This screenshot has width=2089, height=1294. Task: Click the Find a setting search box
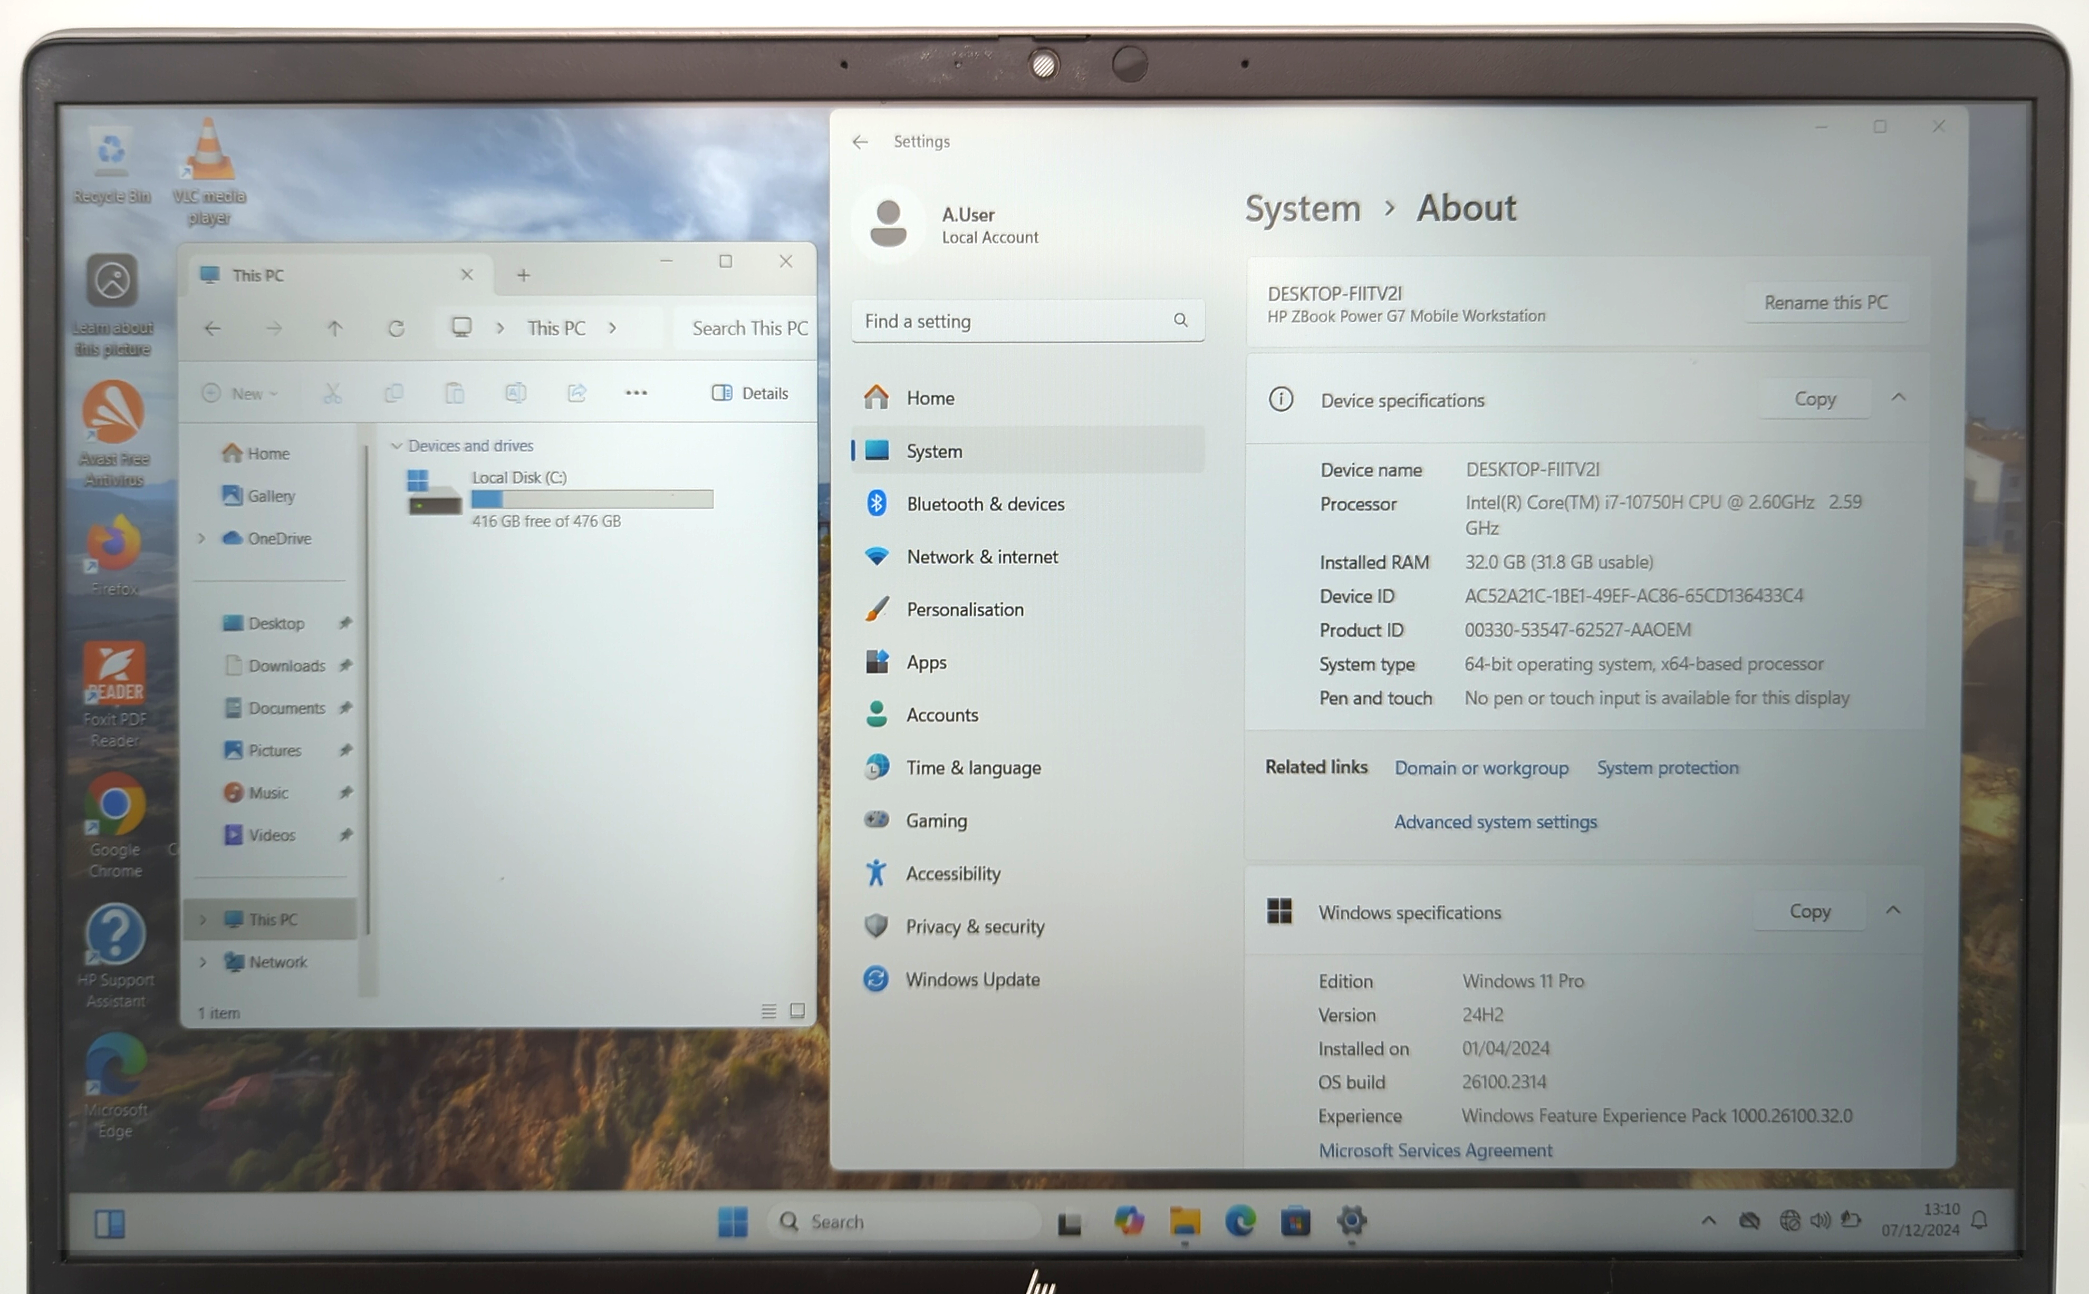point(1028,321)
